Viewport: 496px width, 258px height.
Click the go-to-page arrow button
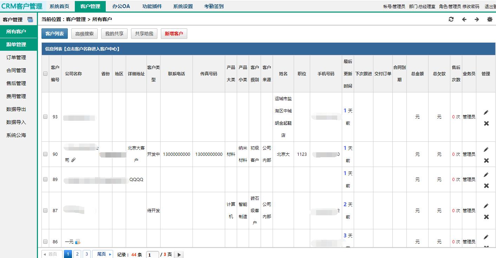pos(179,254)
